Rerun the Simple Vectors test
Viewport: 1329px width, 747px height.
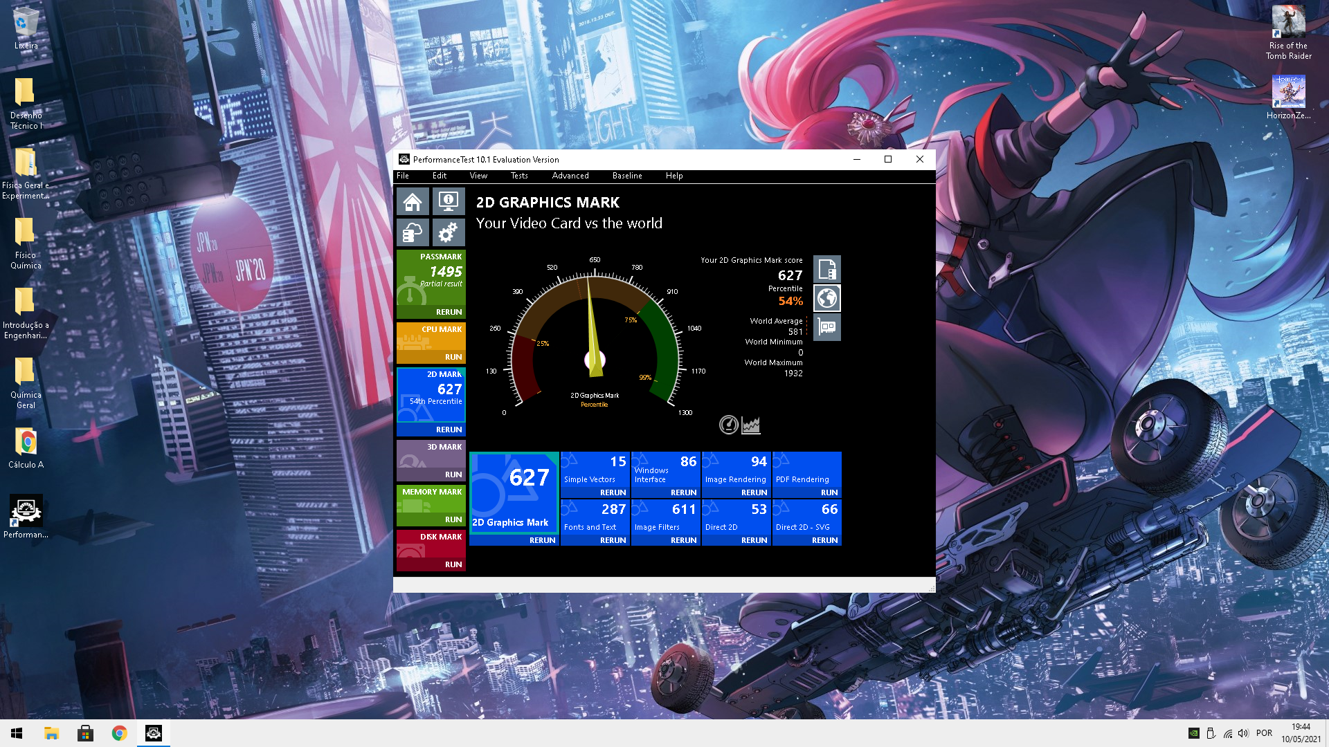click(x=613, y=492)
